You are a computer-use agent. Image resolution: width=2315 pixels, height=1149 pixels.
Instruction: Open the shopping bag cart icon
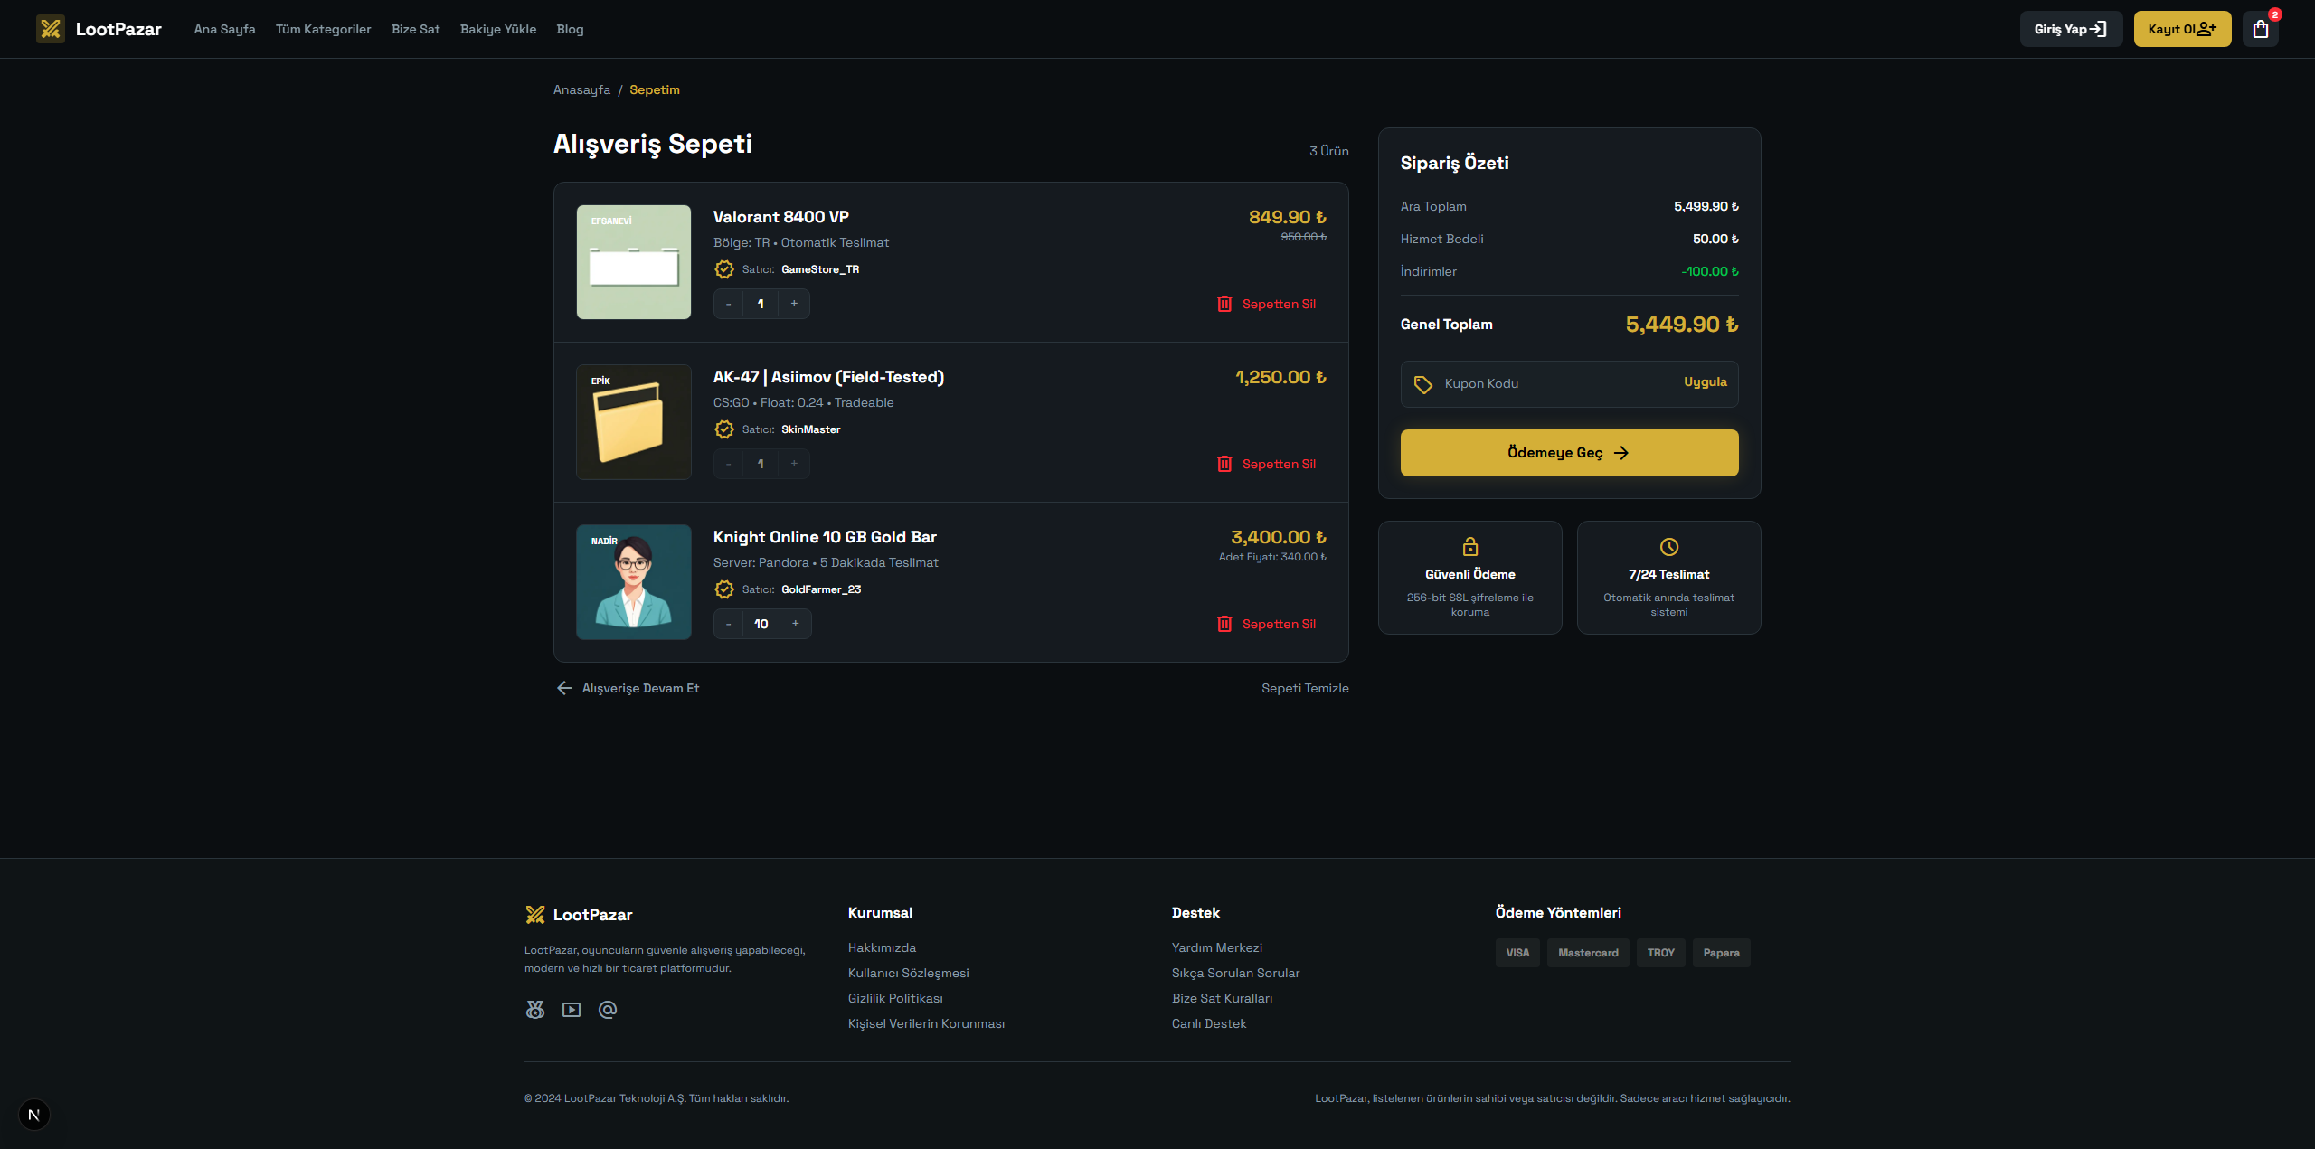click(x=2260, y=29)
